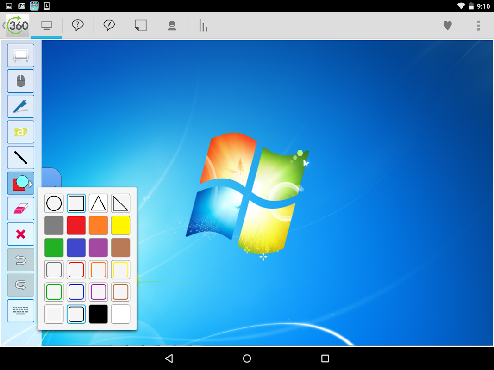Viewport: 494px width, 370px height.
Task: Open the picture notification icon
Action: [9, 6]
